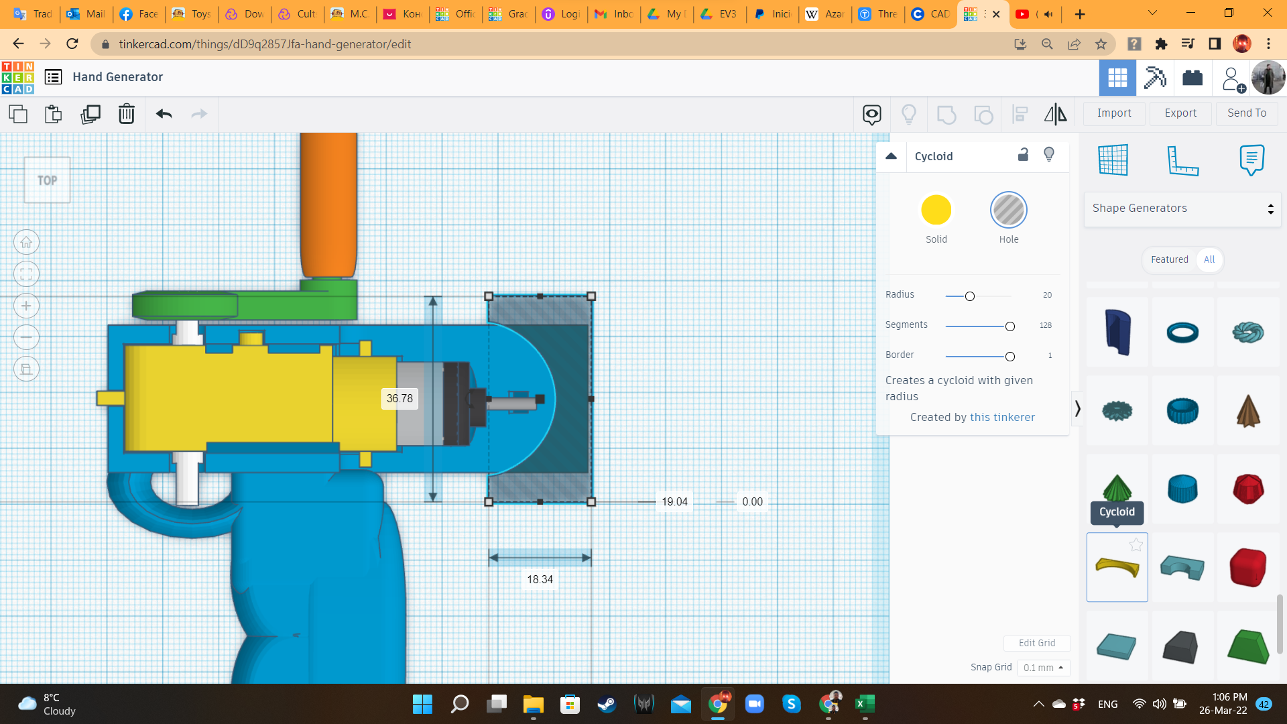
Task: Collapse the Cycloid inspector panel
Action: pyautogui.click(x=892, y=156)
